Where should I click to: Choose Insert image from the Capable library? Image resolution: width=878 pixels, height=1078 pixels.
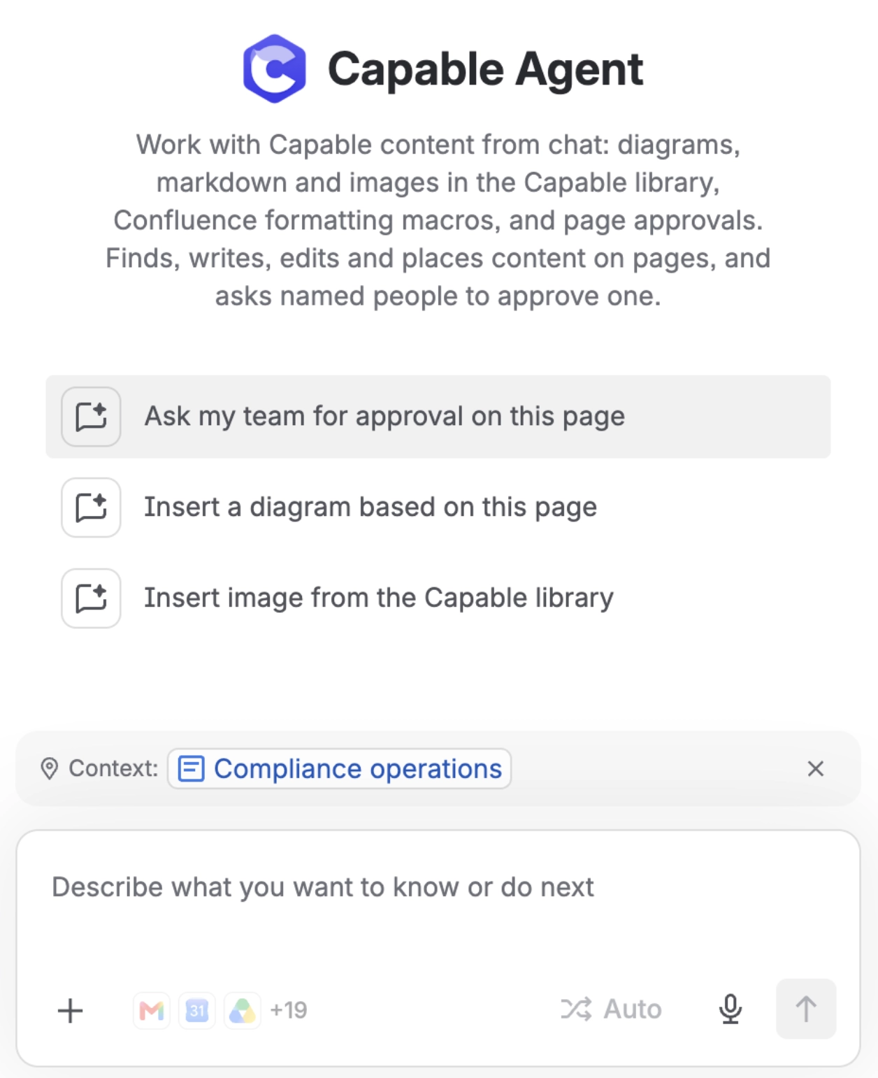(x=438, y=598)
